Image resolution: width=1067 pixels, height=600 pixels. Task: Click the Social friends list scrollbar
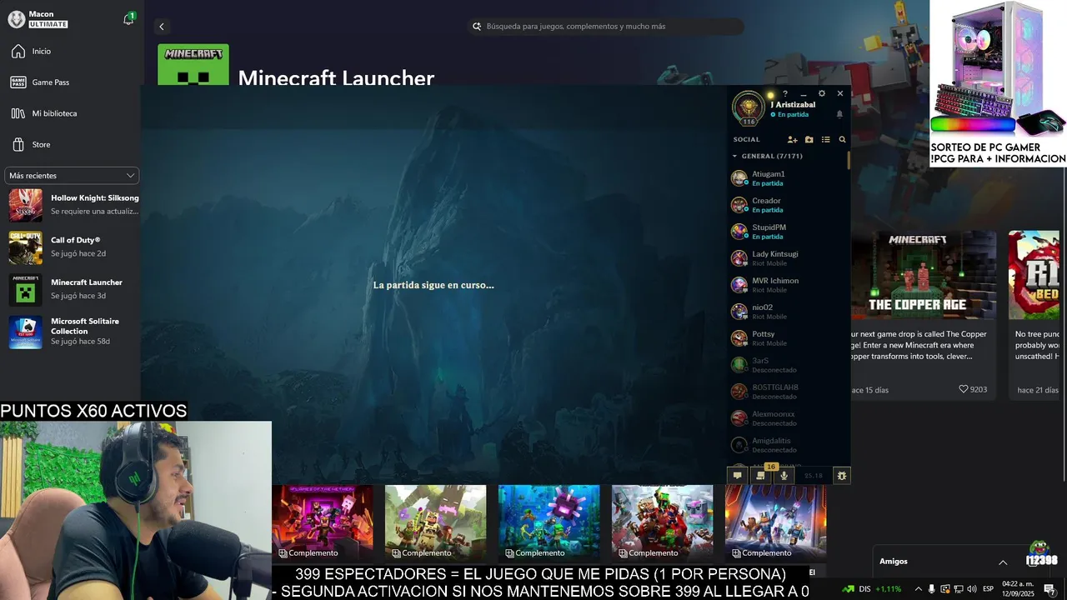tap(849, 160)
